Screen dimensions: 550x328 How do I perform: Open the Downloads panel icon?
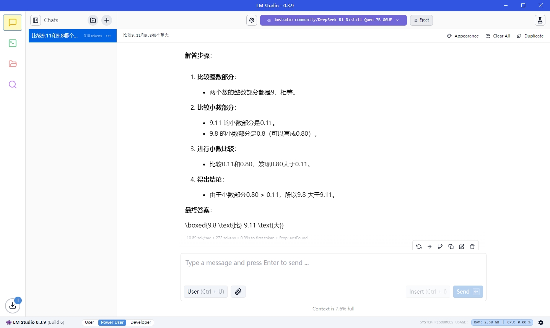(13, 305)
